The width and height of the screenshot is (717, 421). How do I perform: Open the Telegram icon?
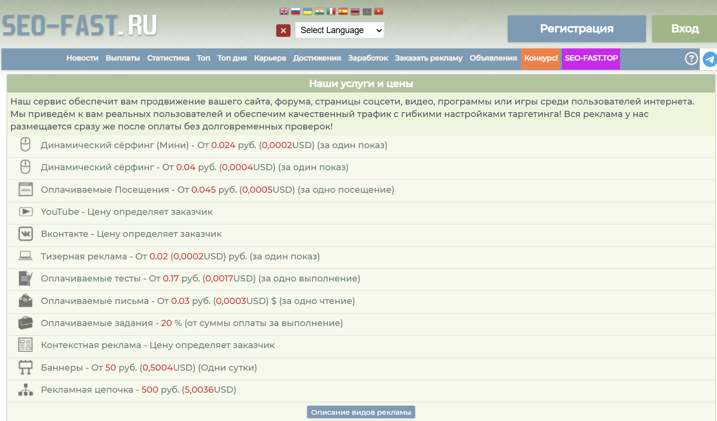[709, 59]
